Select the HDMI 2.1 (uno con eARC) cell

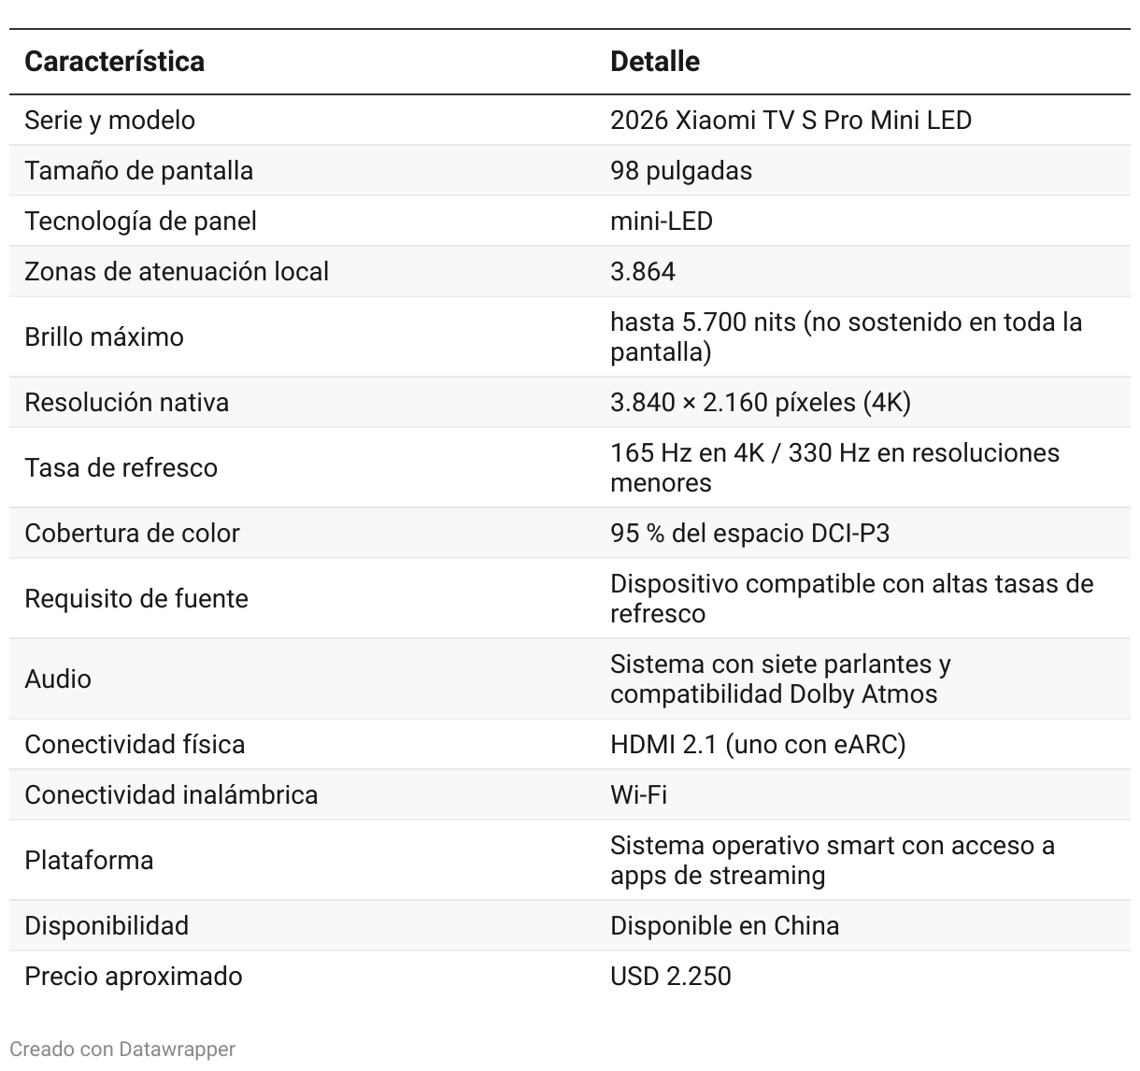[758, 745]
